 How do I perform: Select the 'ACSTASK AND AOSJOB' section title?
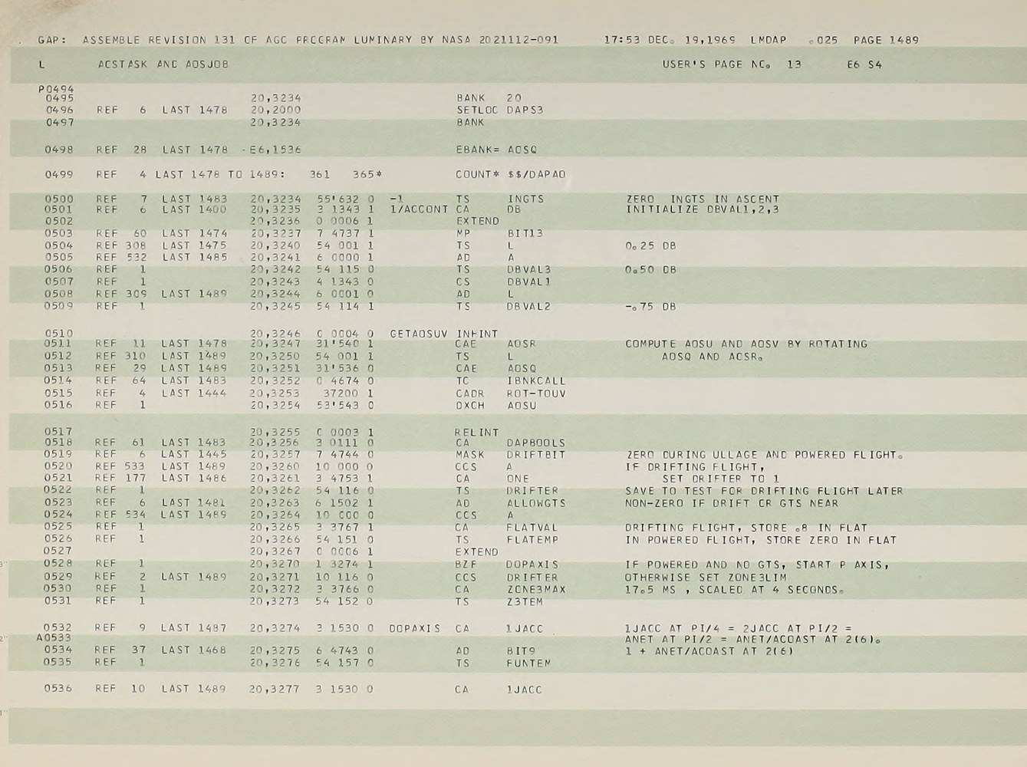pos(163,64)
